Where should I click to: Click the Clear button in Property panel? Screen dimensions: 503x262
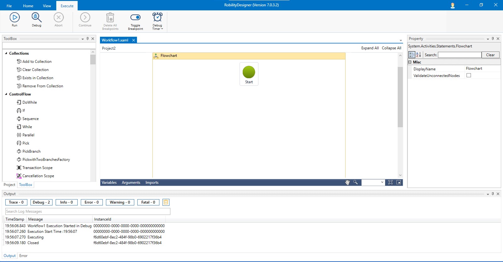tap(490, 55)
